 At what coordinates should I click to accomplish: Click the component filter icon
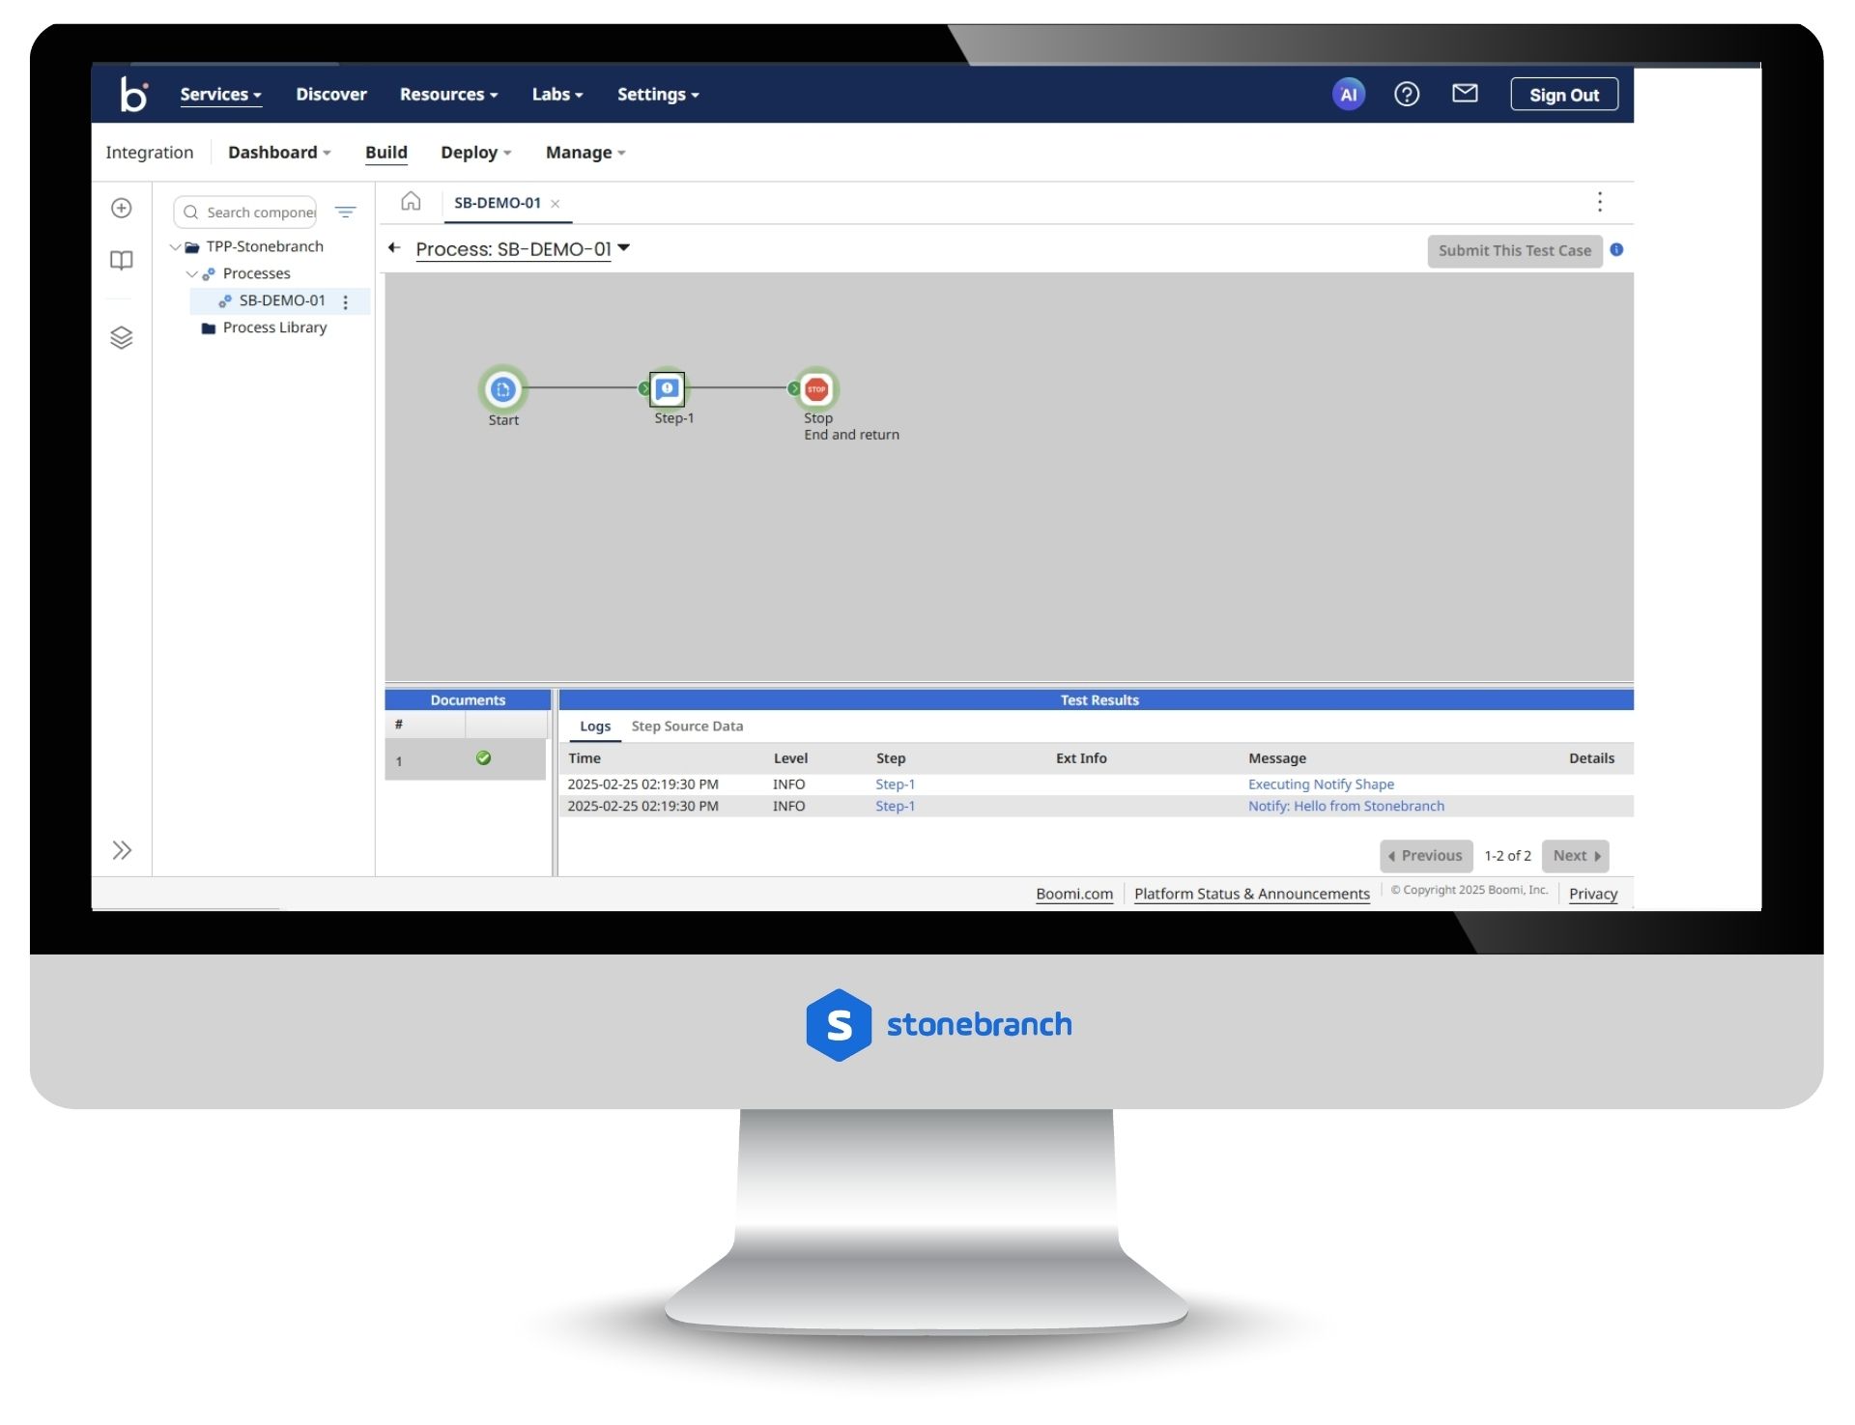pyautogui.click(x=346, y=213)
